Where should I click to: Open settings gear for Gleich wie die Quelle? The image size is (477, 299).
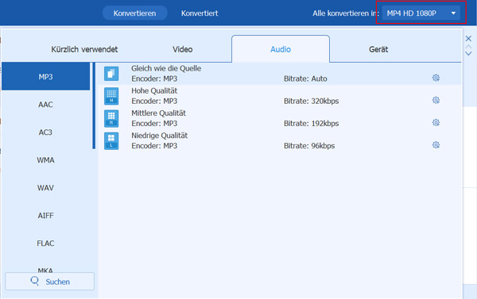pos(436,78)
